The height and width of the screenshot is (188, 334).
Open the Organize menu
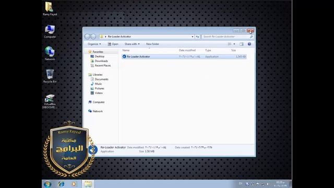94,44
